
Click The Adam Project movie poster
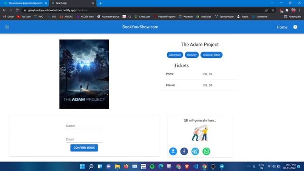click(84, 74)
